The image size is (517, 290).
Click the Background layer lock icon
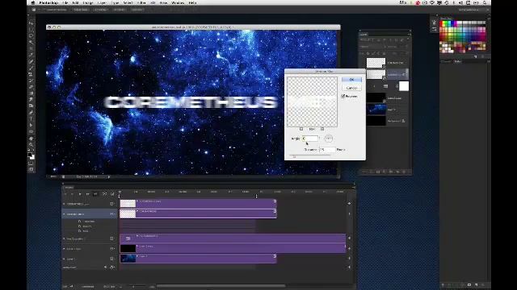[x=403, y=121]
